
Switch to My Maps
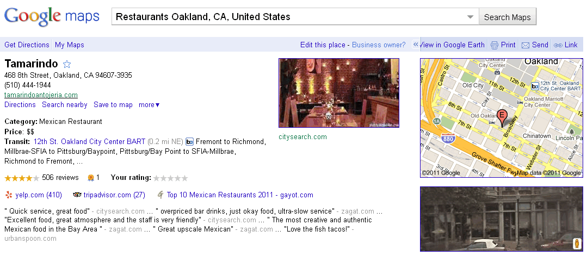click(70, 45)
